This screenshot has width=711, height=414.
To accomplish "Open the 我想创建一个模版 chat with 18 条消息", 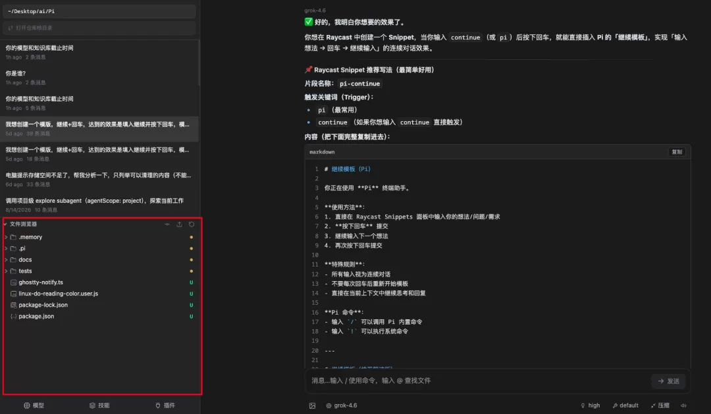I will tap(99, 154).
